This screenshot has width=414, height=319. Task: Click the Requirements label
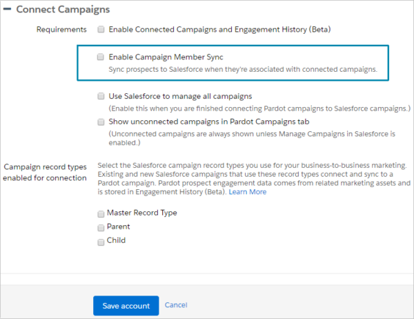61,29
